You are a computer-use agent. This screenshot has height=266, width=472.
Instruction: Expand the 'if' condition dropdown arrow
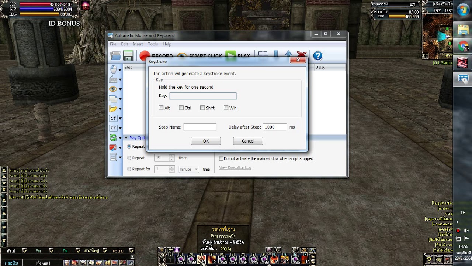(x=120, y=119)
